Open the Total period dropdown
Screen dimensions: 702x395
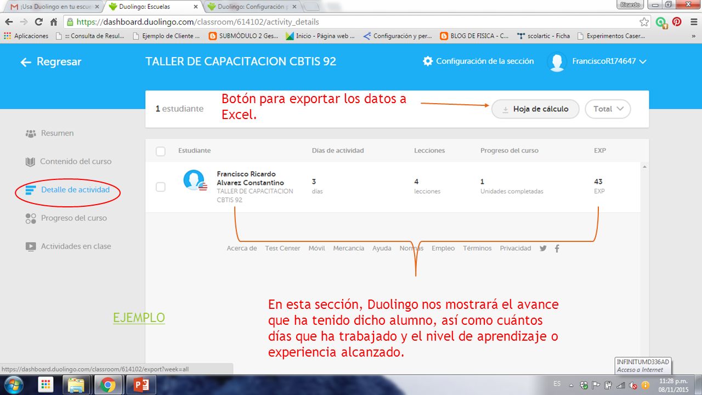click(608, 109)
